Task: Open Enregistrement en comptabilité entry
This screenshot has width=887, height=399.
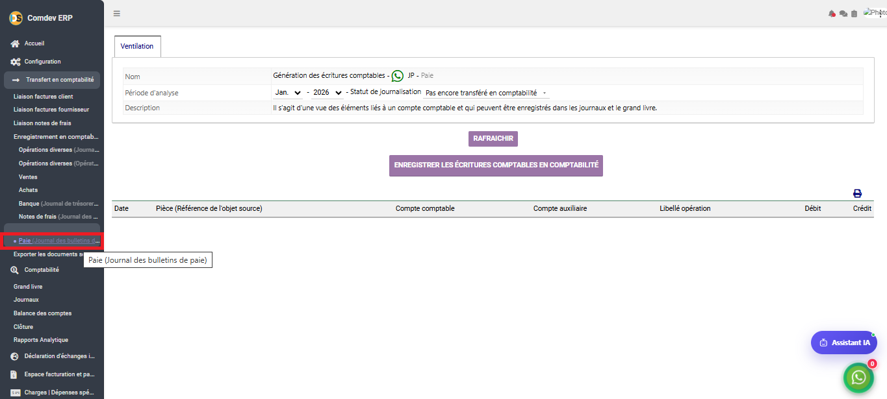Action: pyautogui.click(x=56, y=137)
